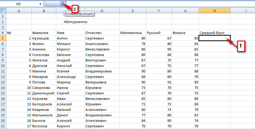Click Физика score 65 for Аникин
Viewport: 255px width, 129px height.
[185, 49]
